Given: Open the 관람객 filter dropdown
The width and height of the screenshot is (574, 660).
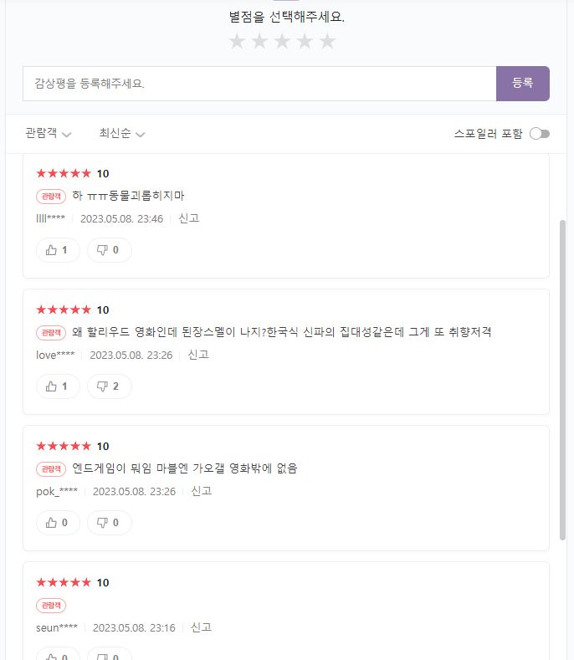Looking at the screenshot, I should tap(49, 134).
